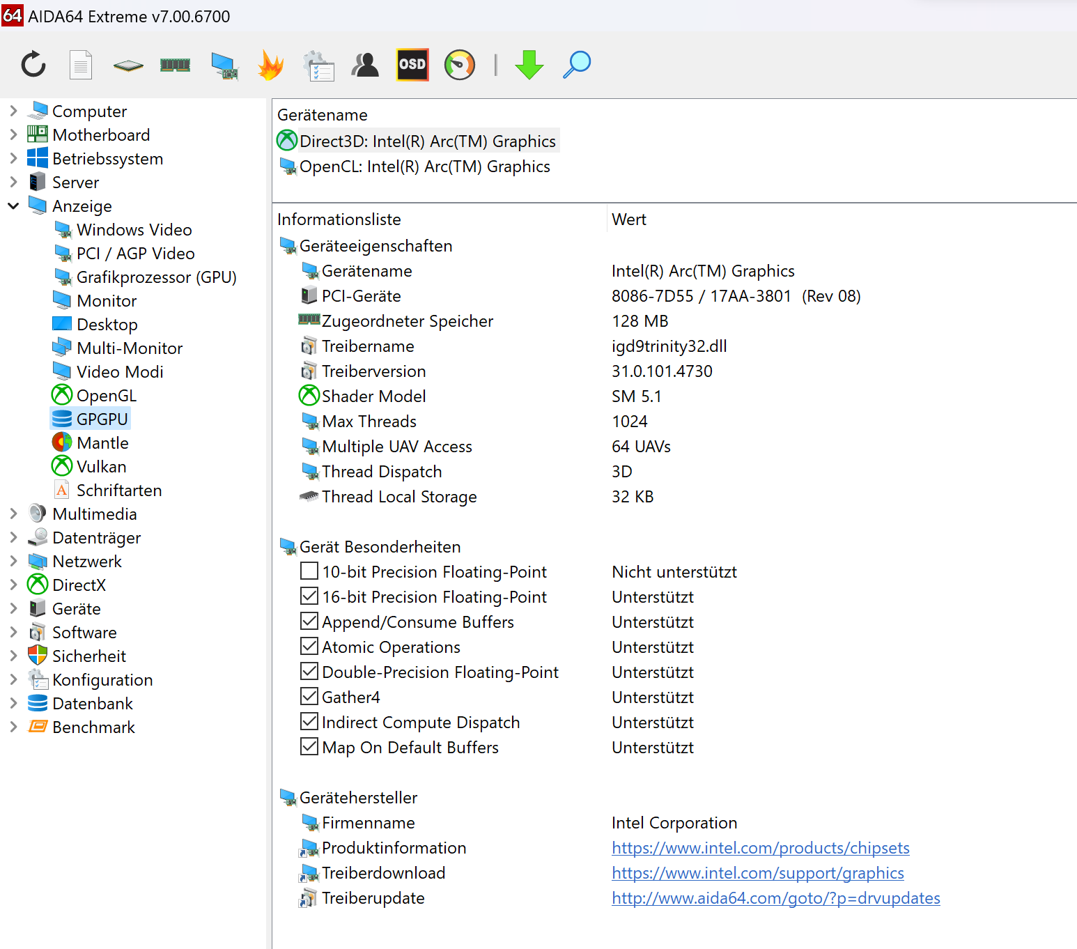Expand the Server tree node
The image size is (1077, 949).
pyautogui.click(x=13, y=181)
